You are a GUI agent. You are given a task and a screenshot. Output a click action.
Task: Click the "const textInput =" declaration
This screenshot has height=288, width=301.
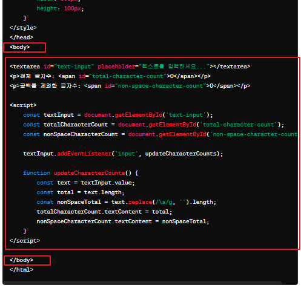point(52,115)
